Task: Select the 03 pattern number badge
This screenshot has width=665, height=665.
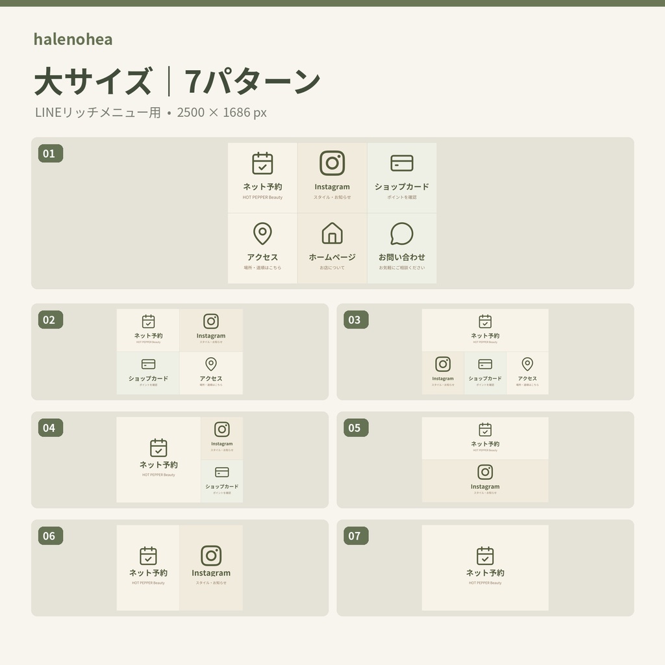Action: 356,320
